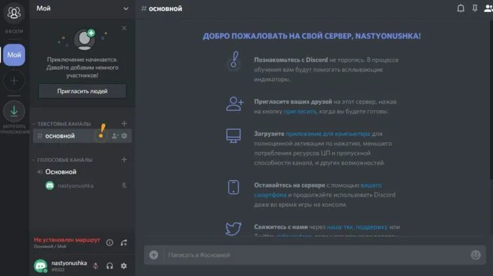Toggle microphone mute in user panel
This screenshot has height=276, width=493.
[x=95, y=266]
